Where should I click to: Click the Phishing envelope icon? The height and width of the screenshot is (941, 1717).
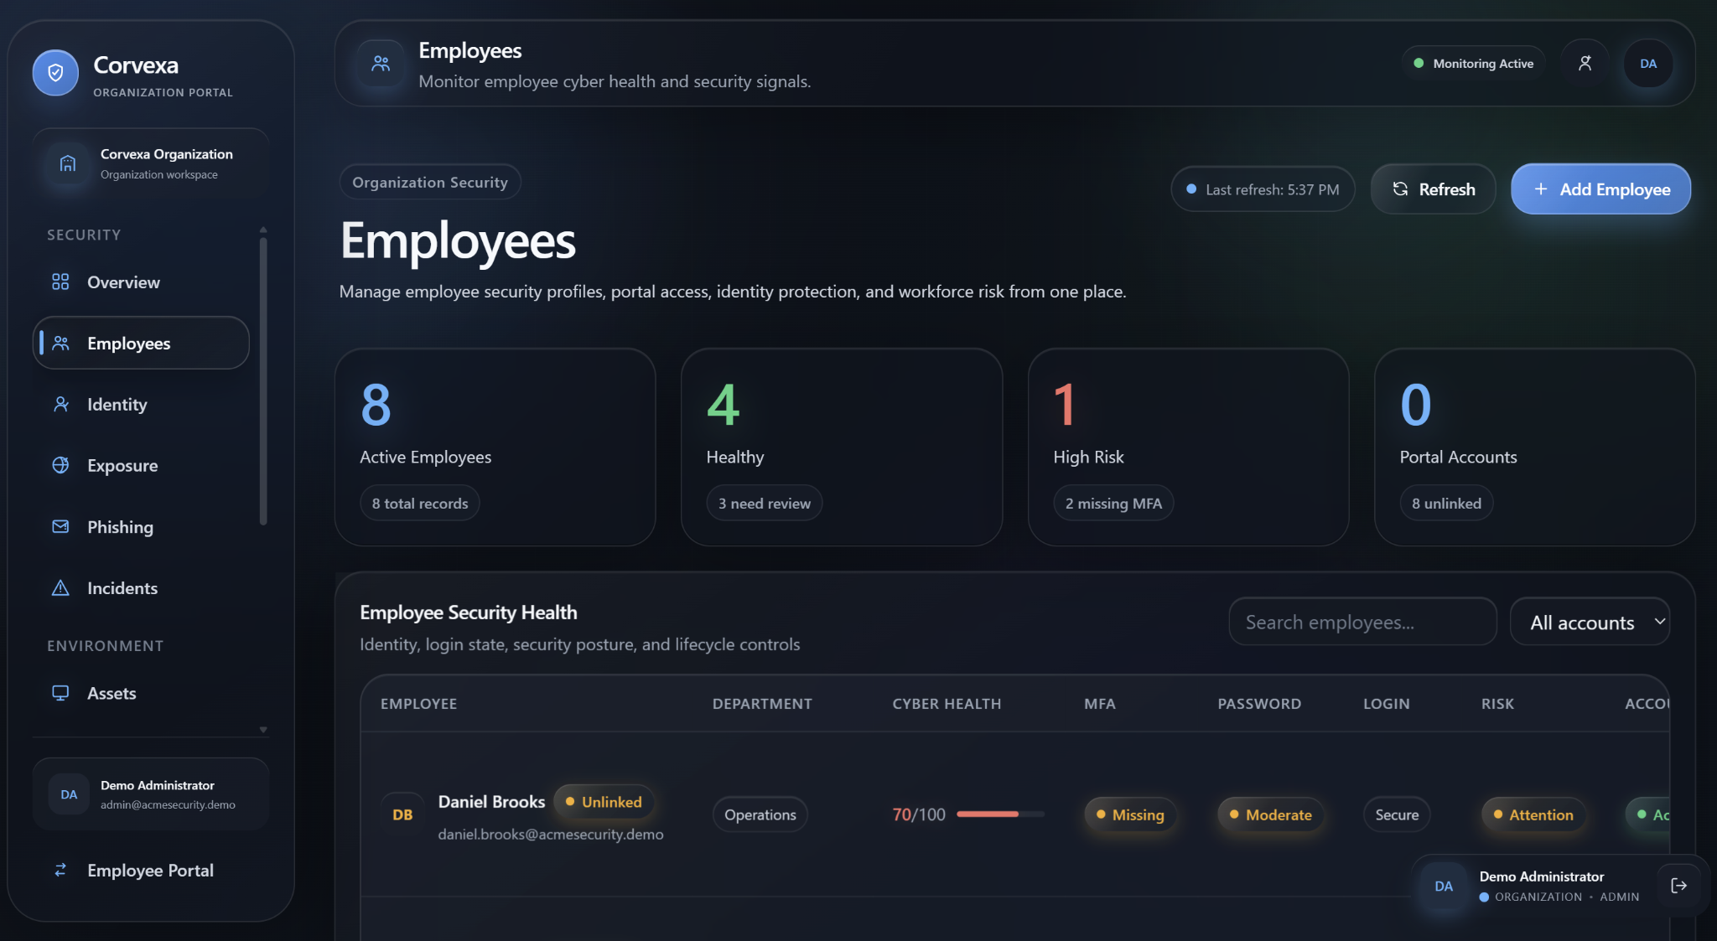60,527
